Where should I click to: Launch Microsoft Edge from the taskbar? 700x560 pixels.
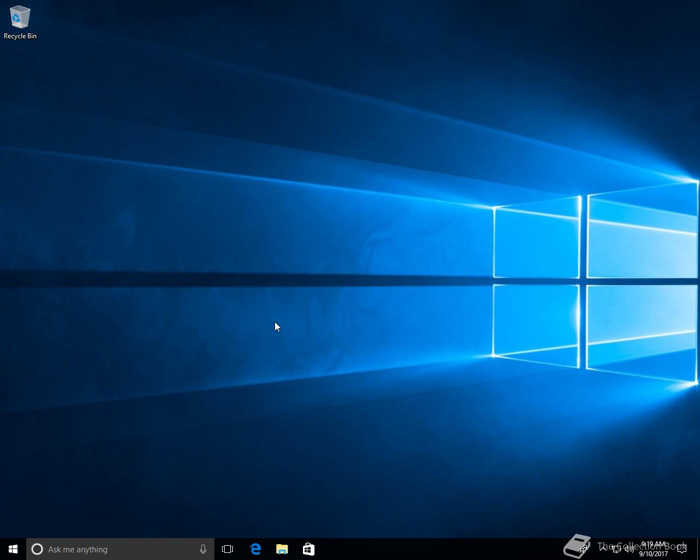pos(255,549)
